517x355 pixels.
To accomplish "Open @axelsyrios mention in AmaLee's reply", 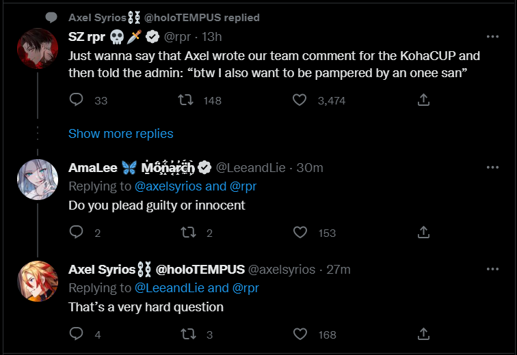I will [x=168, y=186].
